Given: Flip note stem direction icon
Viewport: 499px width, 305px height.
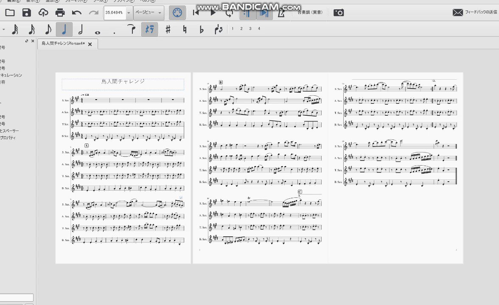Looking at the screenshot, I should [x=219, y=30].
